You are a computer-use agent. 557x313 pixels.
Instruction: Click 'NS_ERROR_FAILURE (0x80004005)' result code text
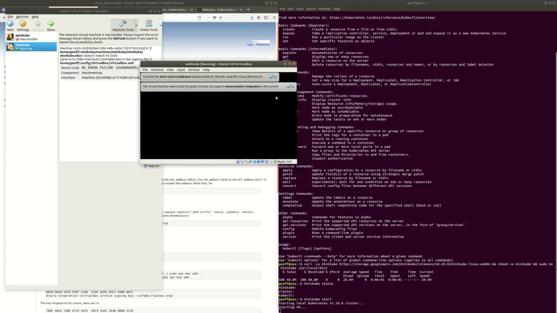coord(110,68)
